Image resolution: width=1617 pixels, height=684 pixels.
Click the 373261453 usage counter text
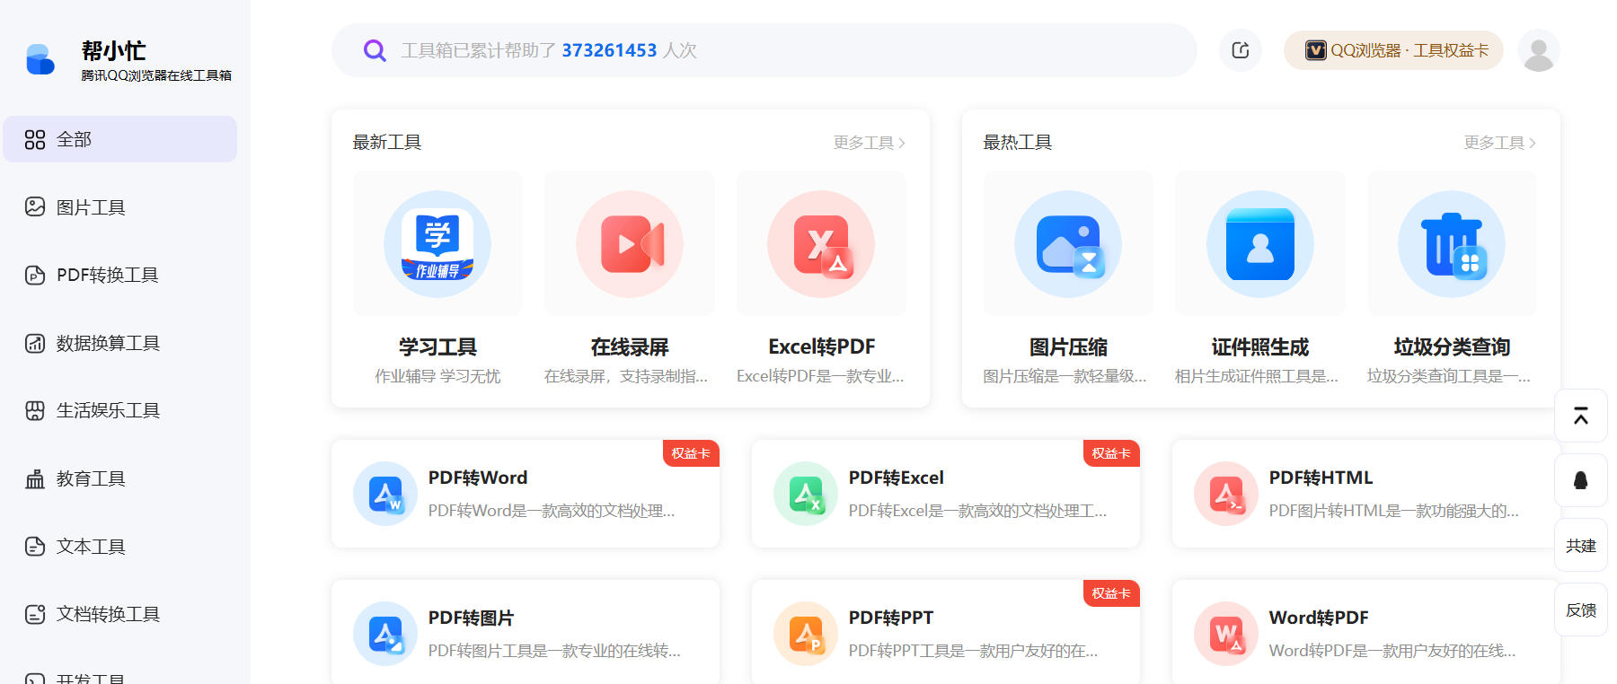tap(609, 50)
